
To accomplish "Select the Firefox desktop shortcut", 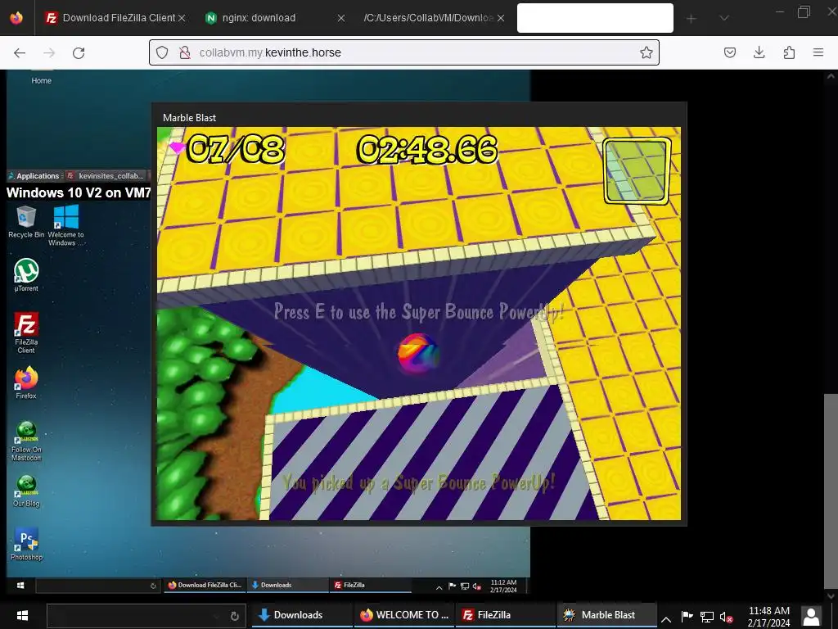I will 26,383.
